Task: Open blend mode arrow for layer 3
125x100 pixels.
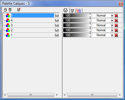Action: pos(112,25)
